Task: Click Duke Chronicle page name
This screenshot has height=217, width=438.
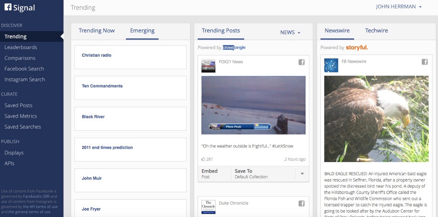Action: (x=233, y=203)
